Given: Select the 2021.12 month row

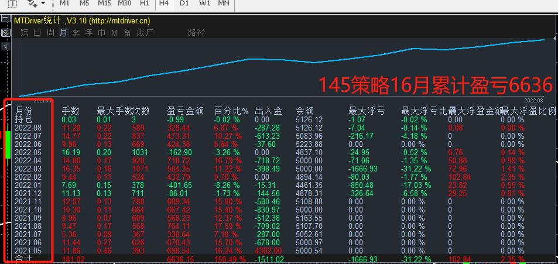Looking at the screenshot, I should pos(28,193).
